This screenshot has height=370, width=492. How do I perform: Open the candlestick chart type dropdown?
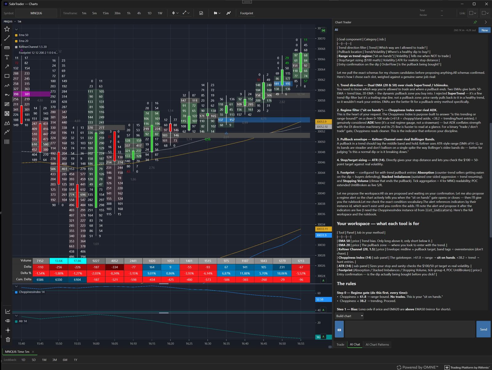point(217,13)
